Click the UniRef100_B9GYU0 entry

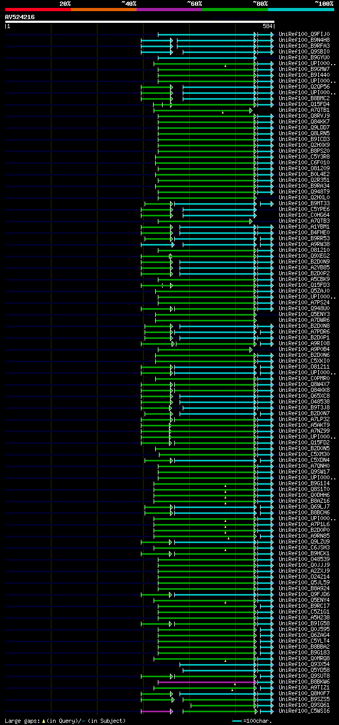[x=304, y=57]
